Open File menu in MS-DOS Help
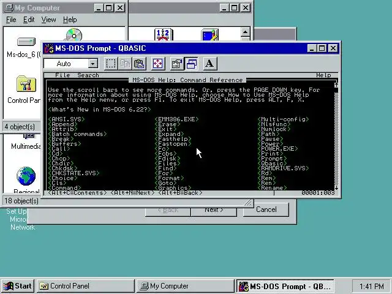392x294 pixels. pyautogui.click(x=62, y=75)
